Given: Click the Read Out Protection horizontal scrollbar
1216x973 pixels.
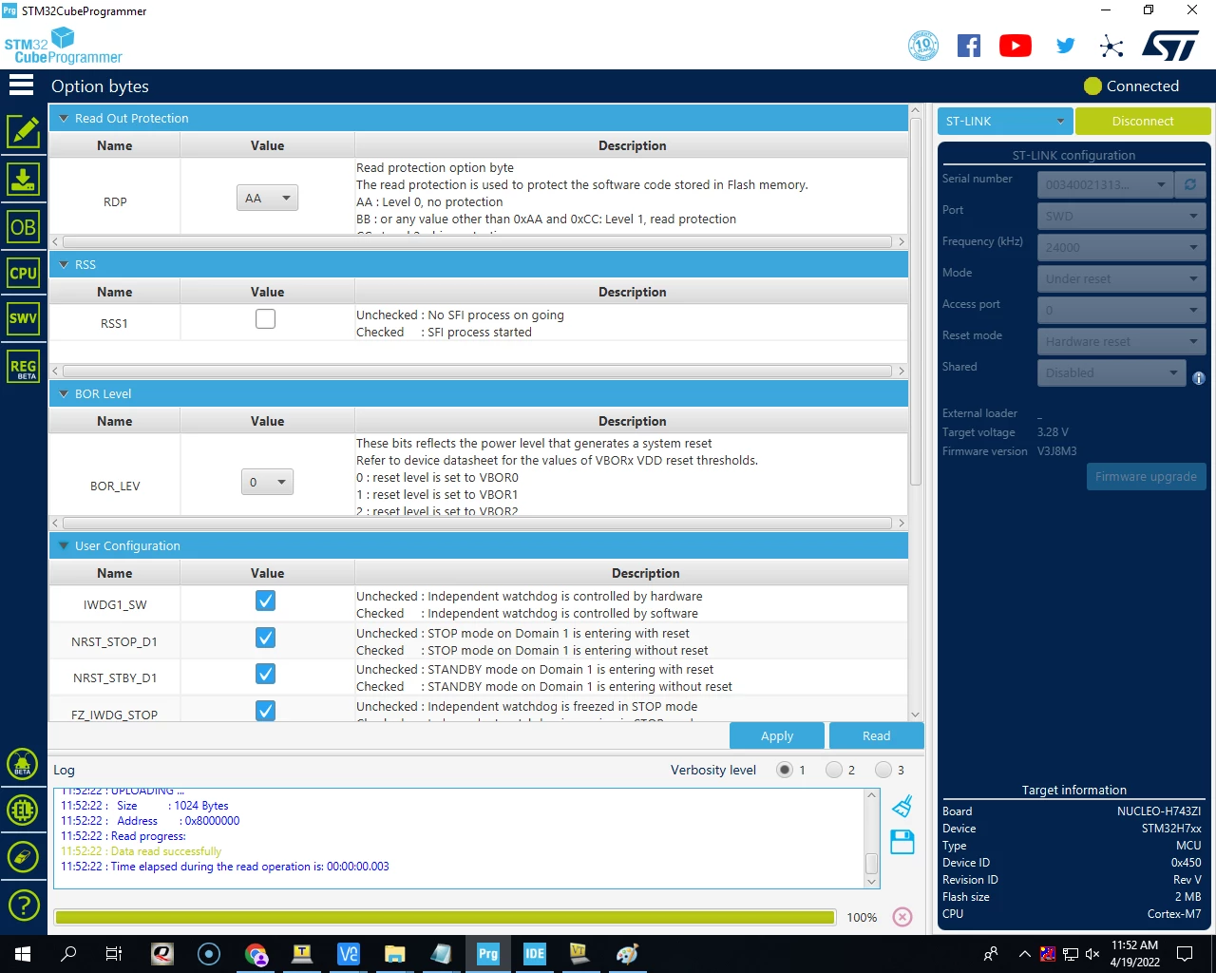Looking at the screenshot, I should tap(477, 241).
